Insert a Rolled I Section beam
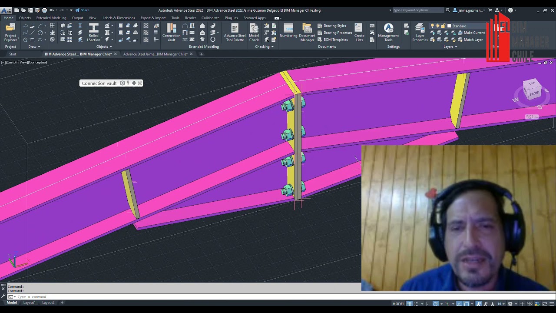Screen dimensions: 556x313 tap(93, 33)
